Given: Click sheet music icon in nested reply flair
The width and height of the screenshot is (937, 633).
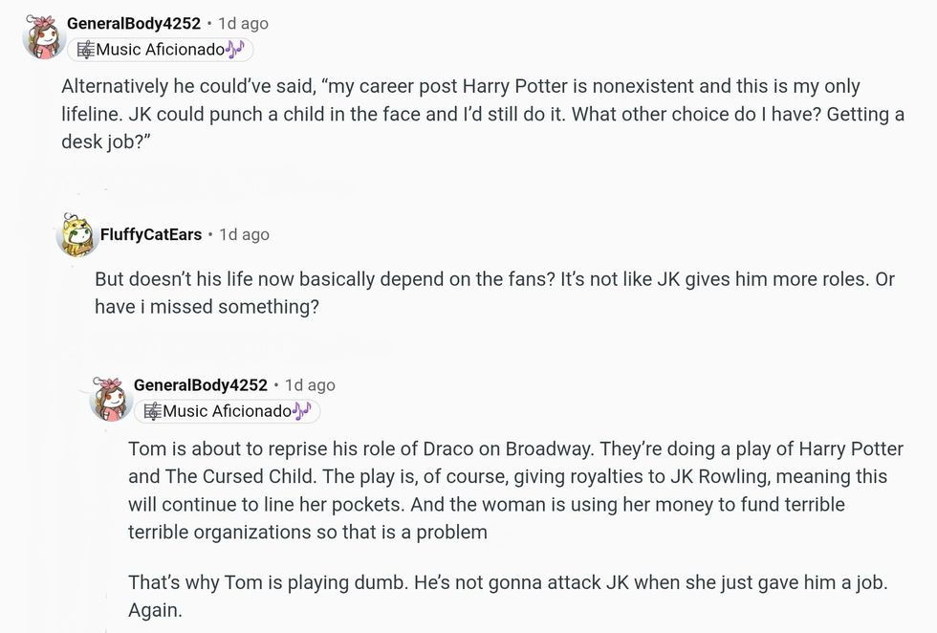Looking at the screenshot, I should click(153, 411).
